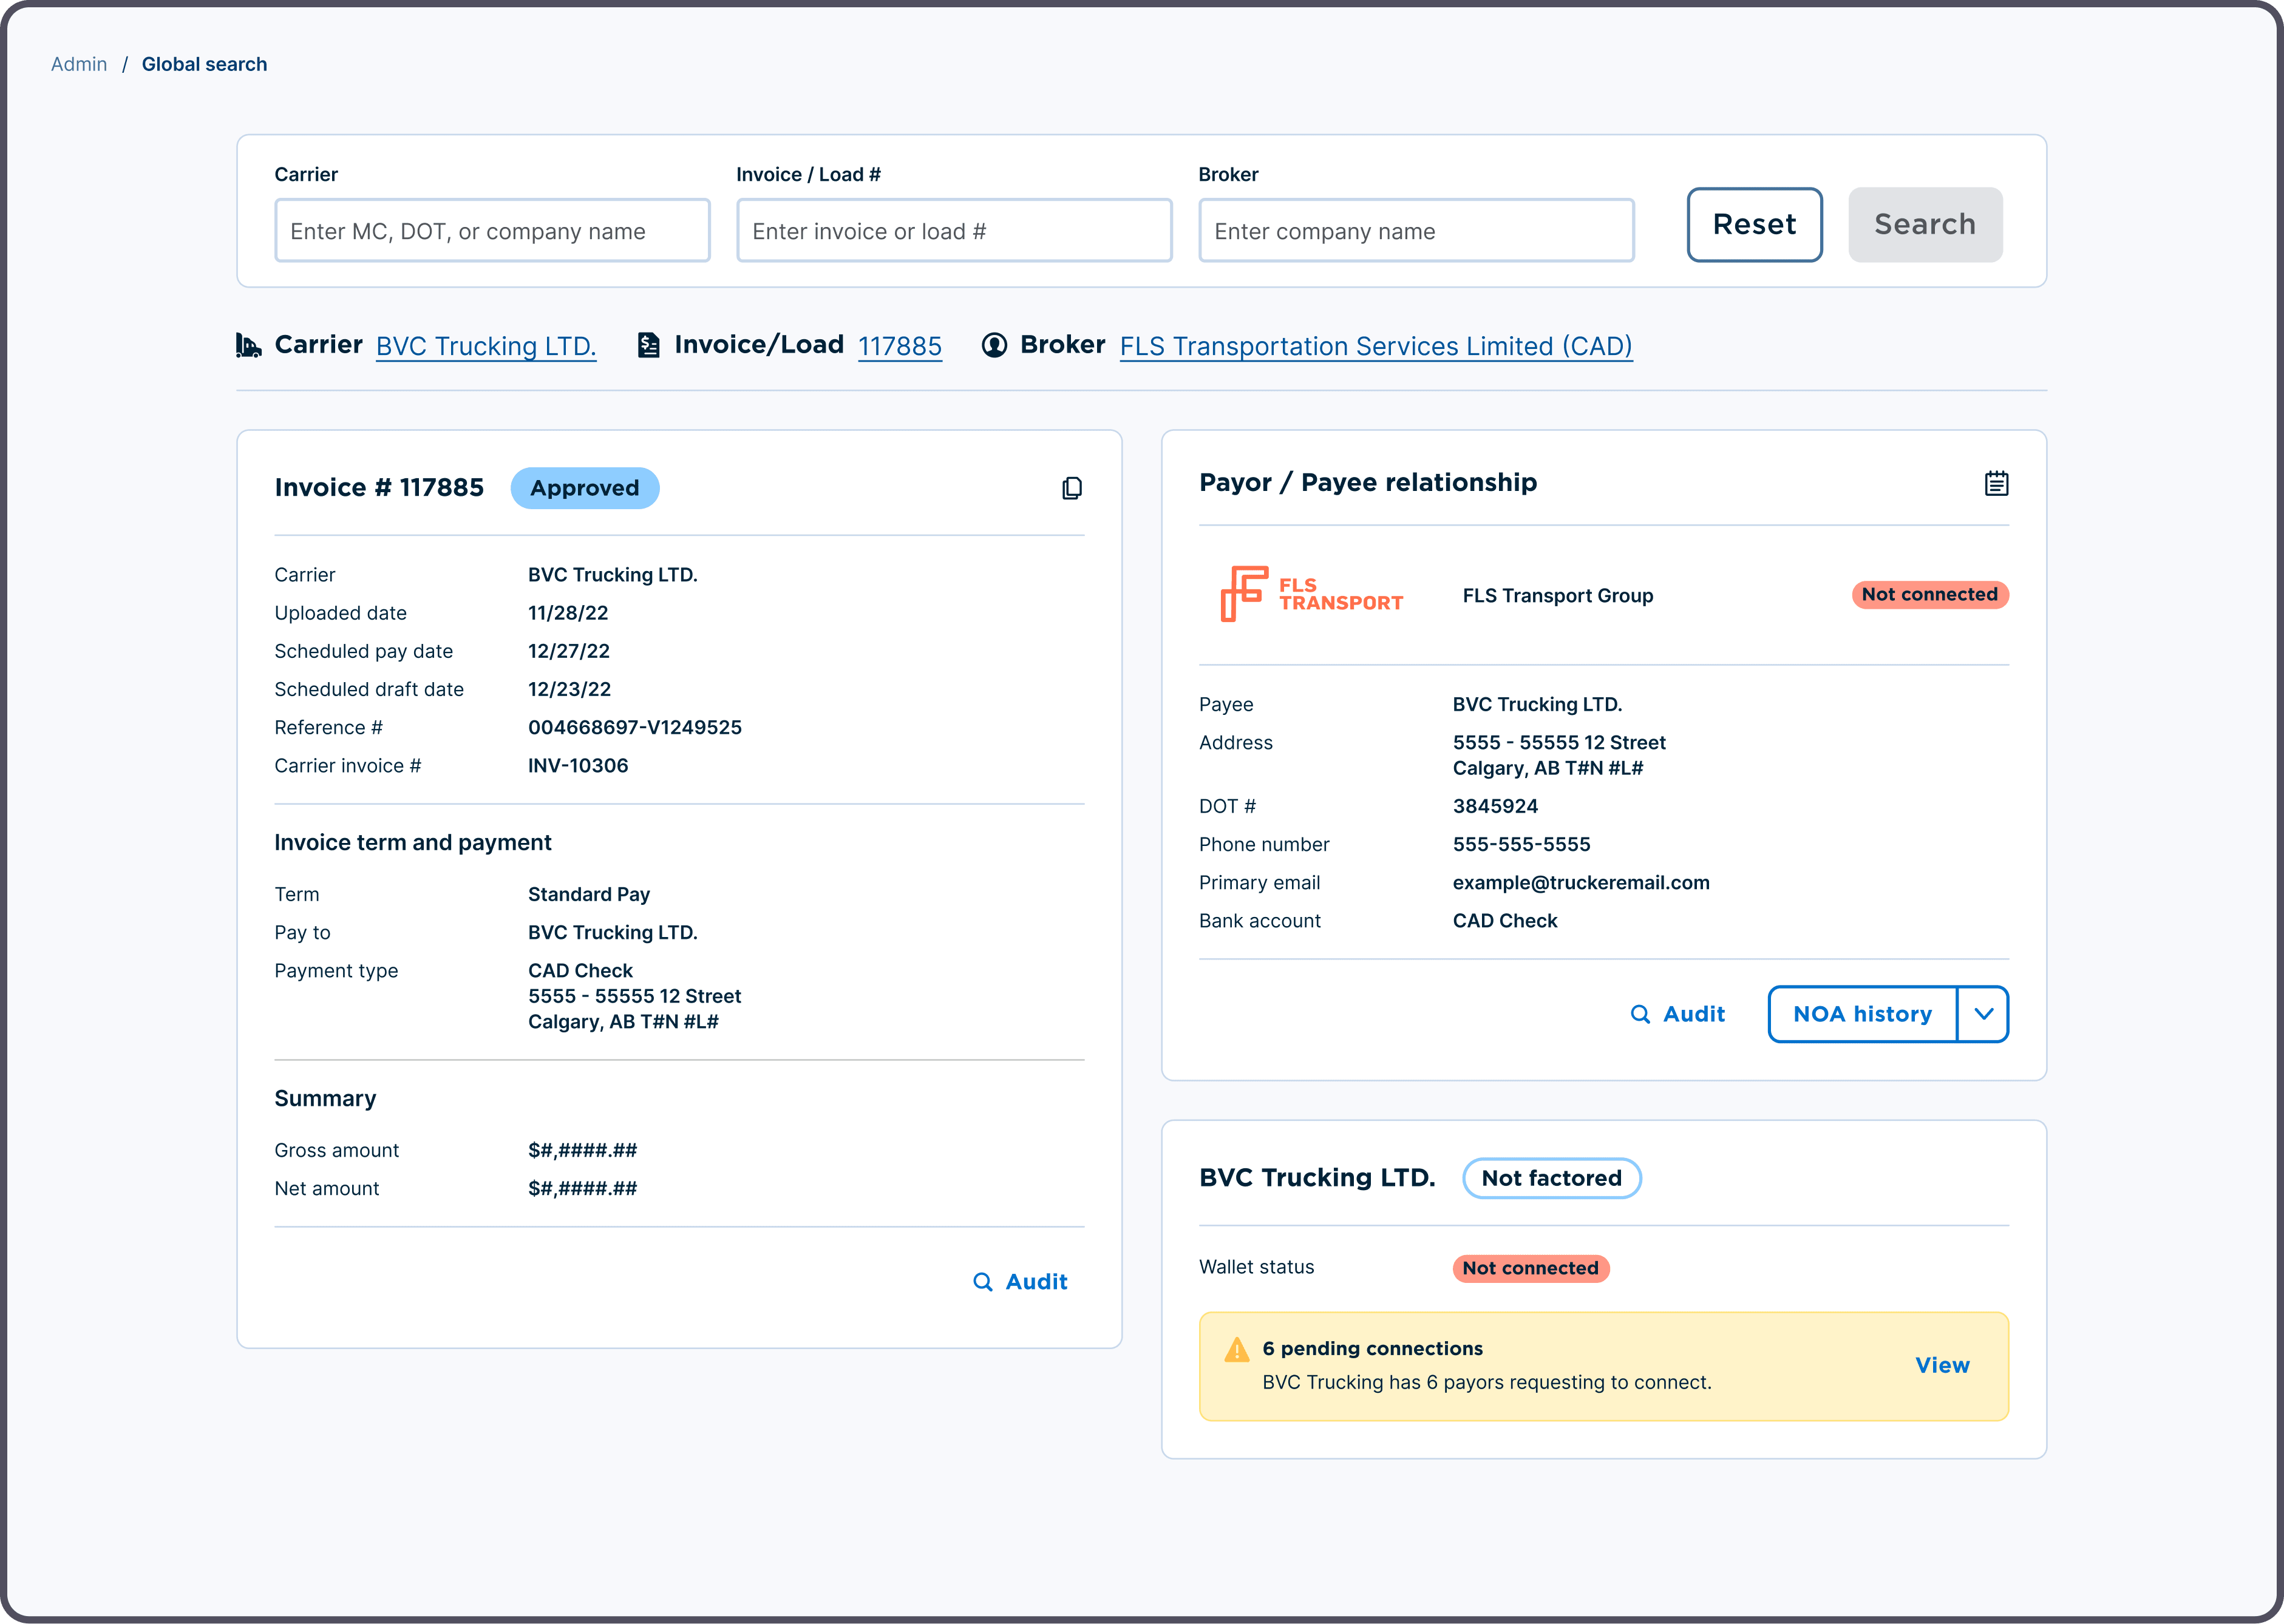
Task: Click the Reset button
Action: (x=1754, y=225)
